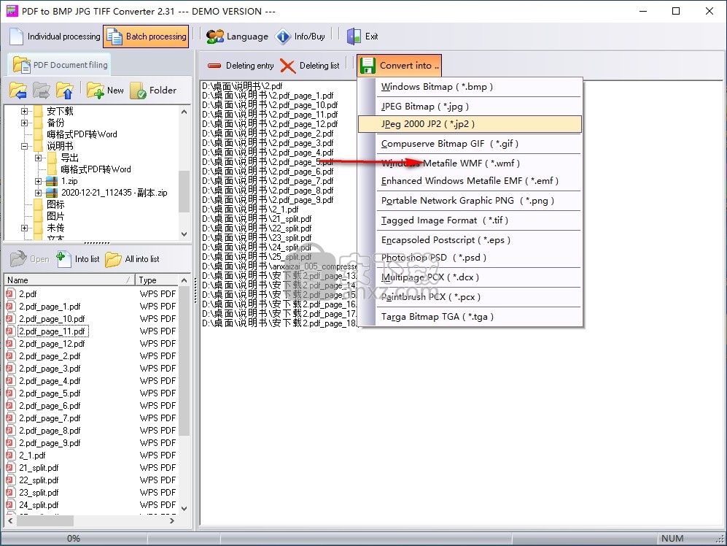Open the Convert into menu
The width and height of the screenshot is (727, 546).
point(399,66)
